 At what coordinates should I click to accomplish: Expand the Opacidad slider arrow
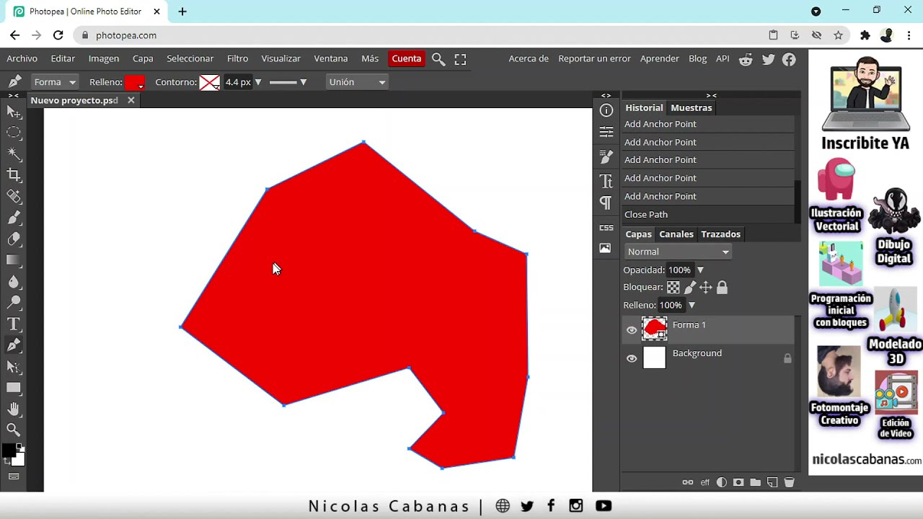(x=700, y=270)
